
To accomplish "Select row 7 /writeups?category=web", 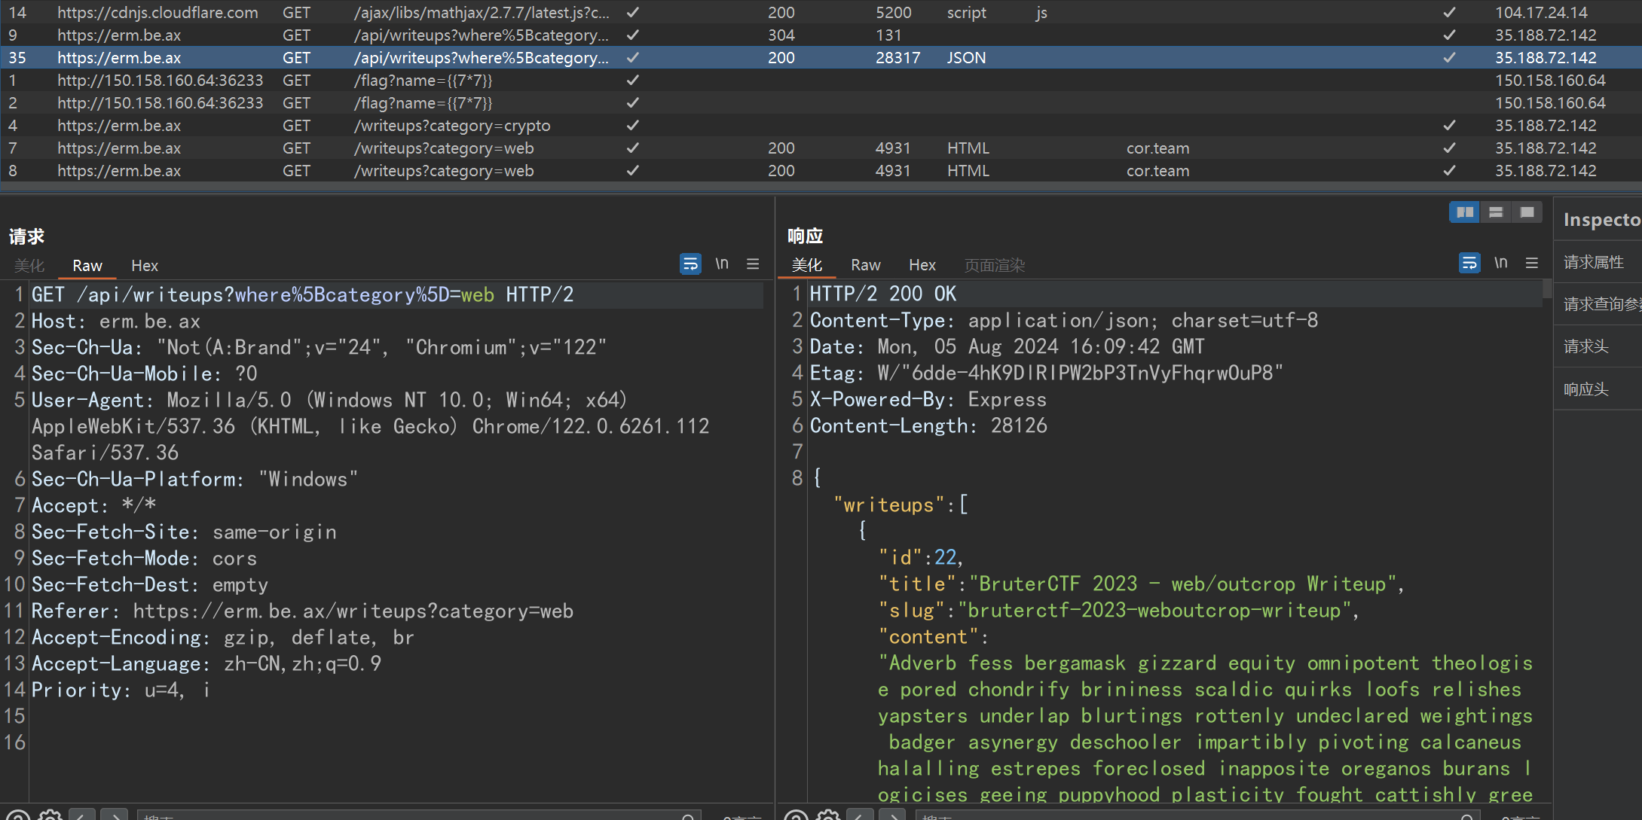I will coord(821,148).
